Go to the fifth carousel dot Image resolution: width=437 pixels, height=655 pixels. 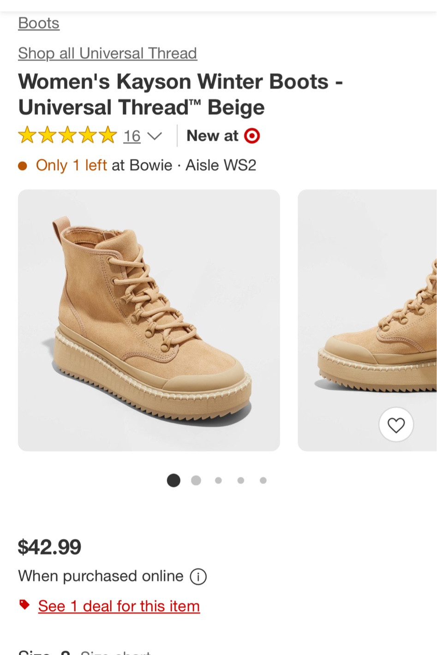(263, 480)
